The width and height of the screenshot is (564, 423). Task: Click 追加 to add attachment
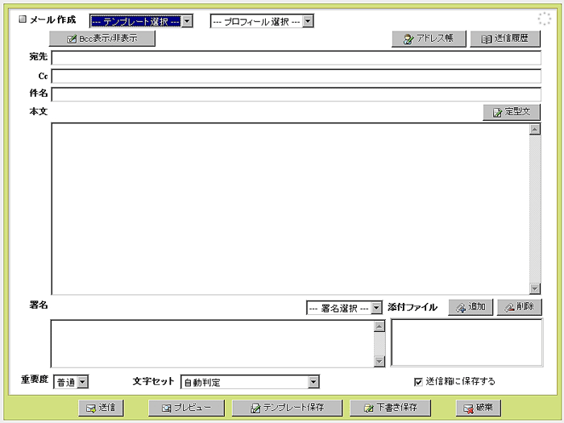[471, 307]
